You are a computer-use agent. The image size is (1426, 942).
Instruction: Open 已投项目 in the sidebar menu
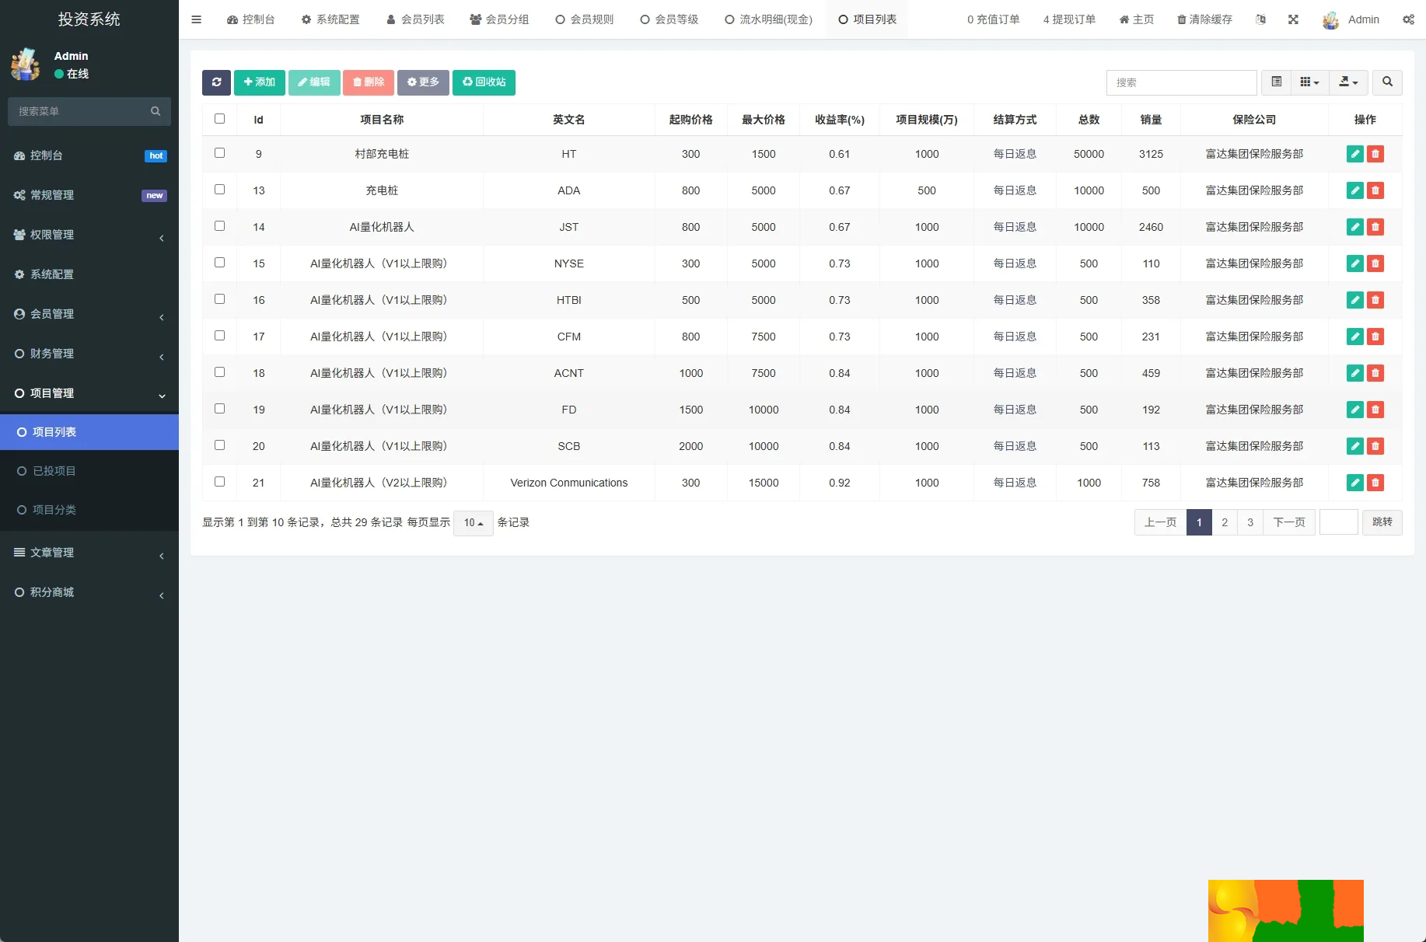coord(54,471)
